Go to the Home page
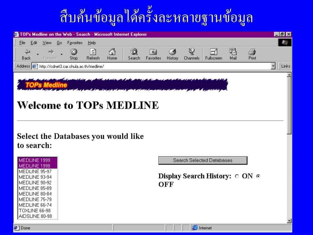This screenshot has height=235, width=313. click(112, 54)
